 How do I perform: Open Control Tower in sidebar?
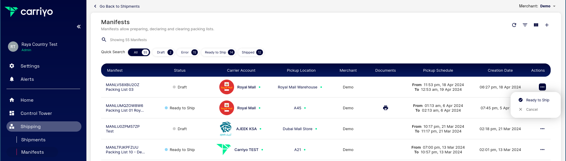click(x=36, y=113)
